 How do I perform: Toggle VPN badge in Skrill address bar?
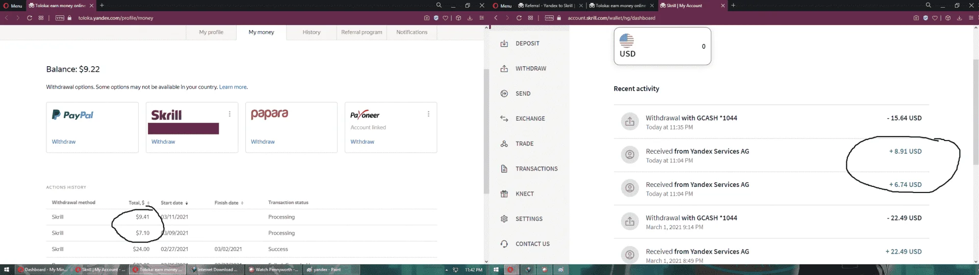coord(549,18)
